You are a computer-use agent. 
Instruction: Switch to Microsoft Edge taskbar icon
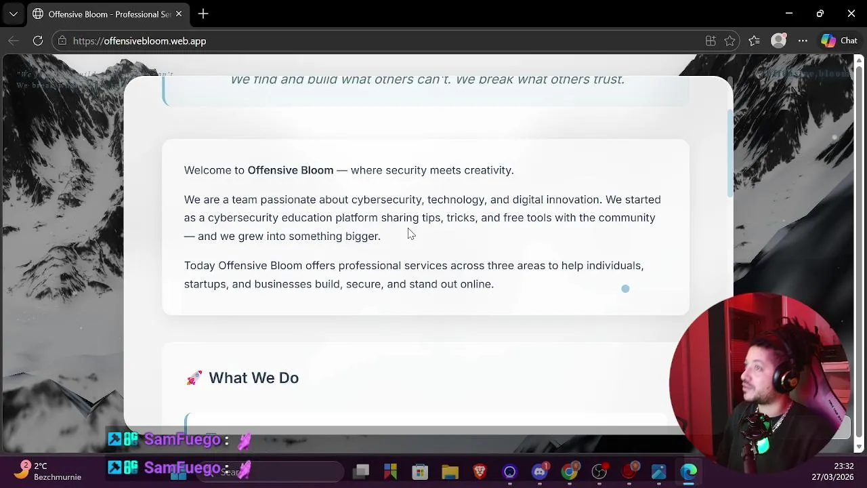coord(689,471)
